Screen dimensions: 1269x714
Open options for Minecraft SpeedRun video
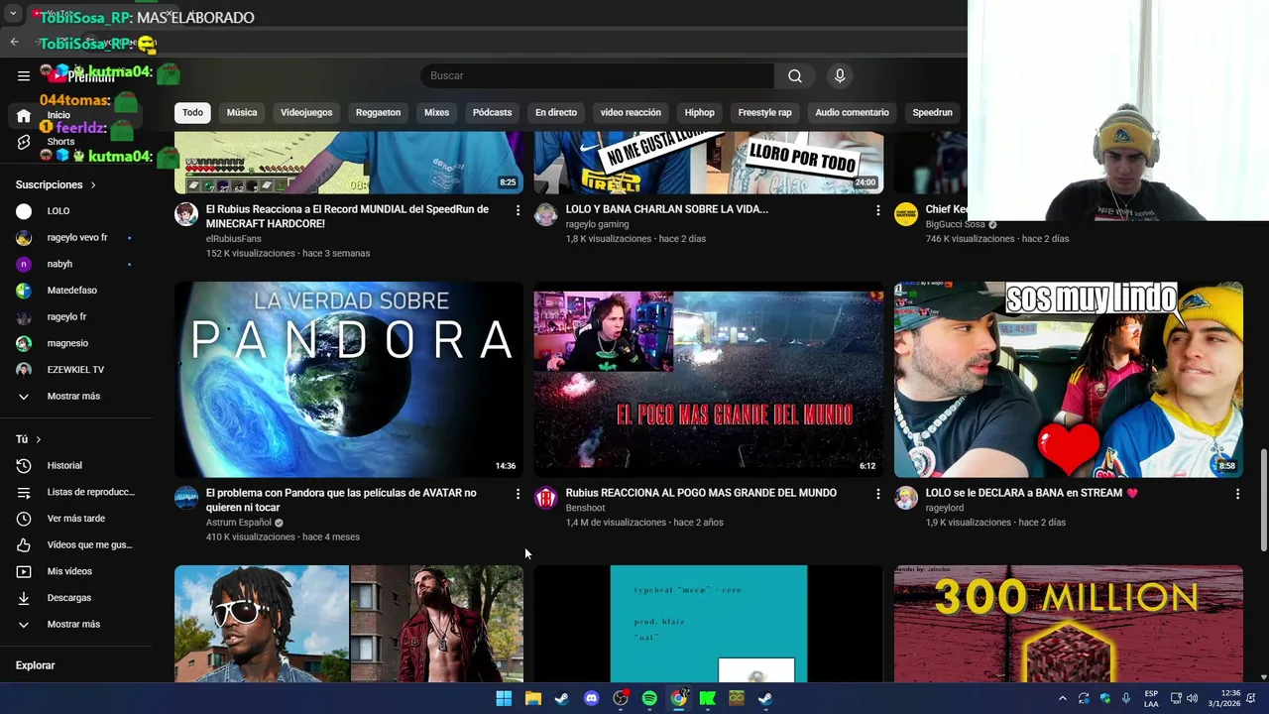[518, 210]
